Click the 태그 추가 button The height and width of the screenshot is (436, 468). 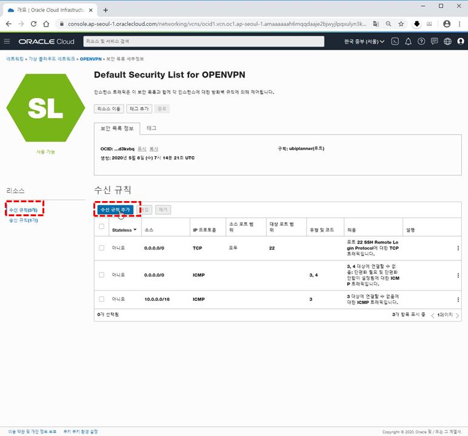coord(139,109)
